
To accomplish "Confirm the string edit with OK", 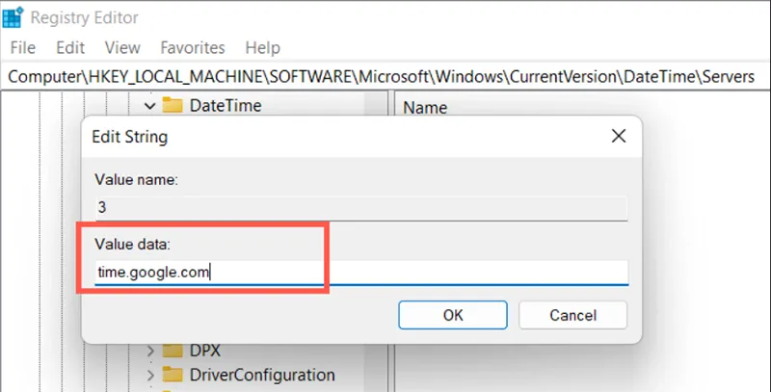I will click(453, 314).
